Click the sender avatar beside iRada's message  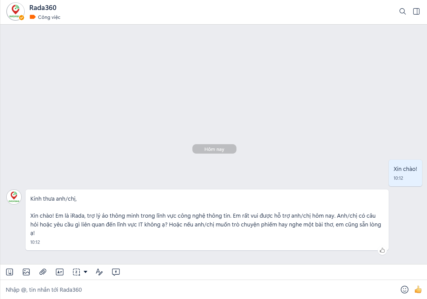tap(14, 197)
